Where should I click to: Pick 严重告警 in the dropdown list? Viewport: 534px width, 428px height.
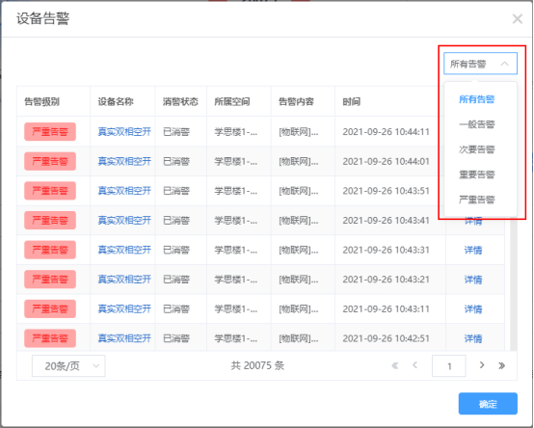476,200
